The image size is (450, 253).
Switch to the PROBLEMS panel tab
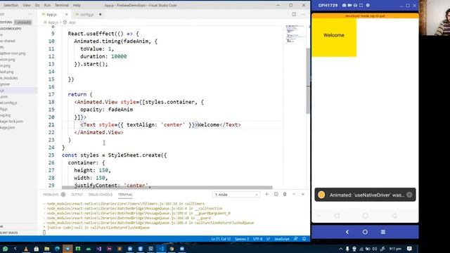[51, 195]
